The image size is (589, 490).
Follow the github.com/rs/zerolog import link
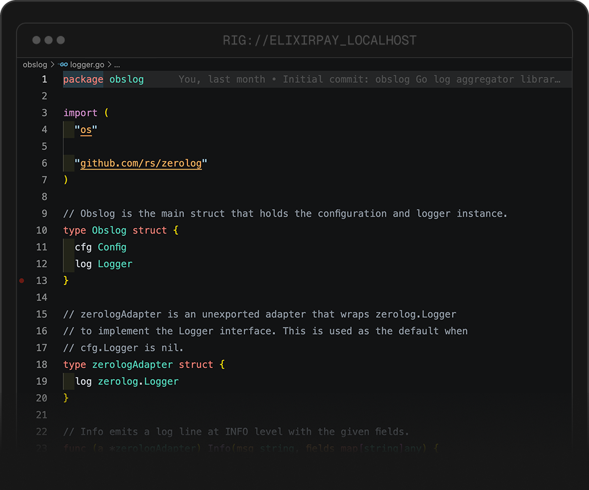(x=141, y=163)
